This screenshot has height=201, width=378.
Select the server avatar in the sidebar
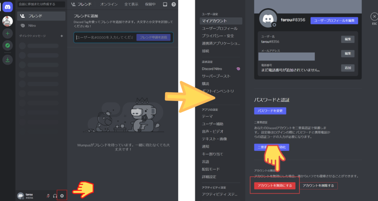pos(7,21)
